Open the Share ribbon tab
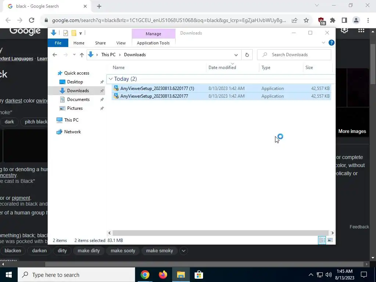This screenshot has width=376, height=282. 100,43
